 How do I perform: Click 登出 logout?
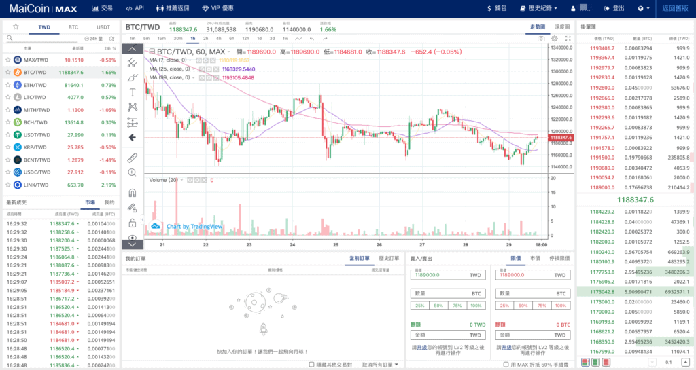click(x=614, y=8)
